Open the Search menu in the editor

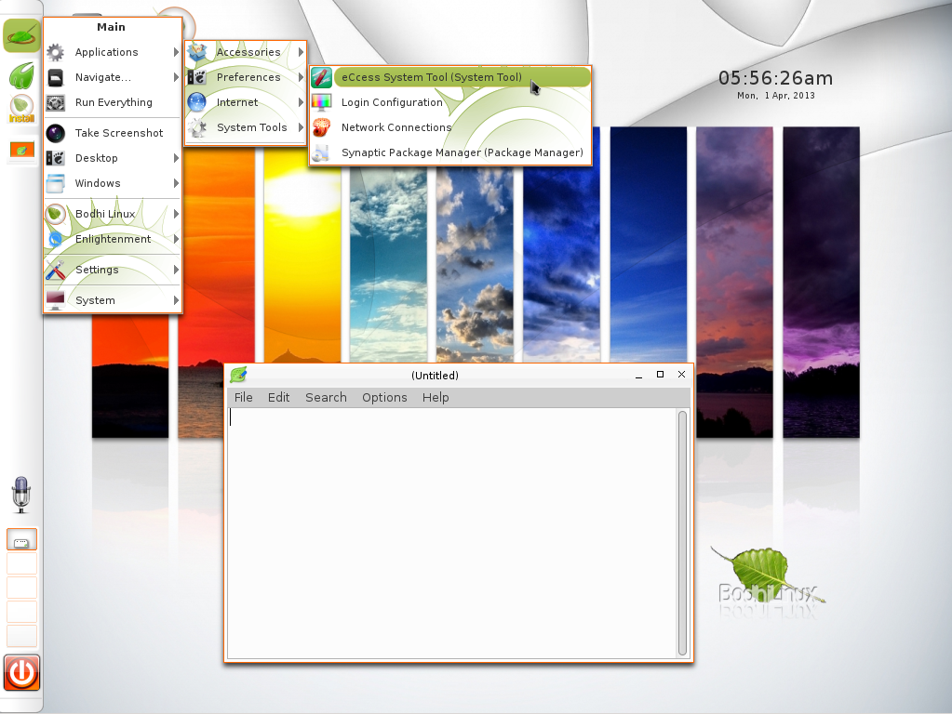pos(326,397)
